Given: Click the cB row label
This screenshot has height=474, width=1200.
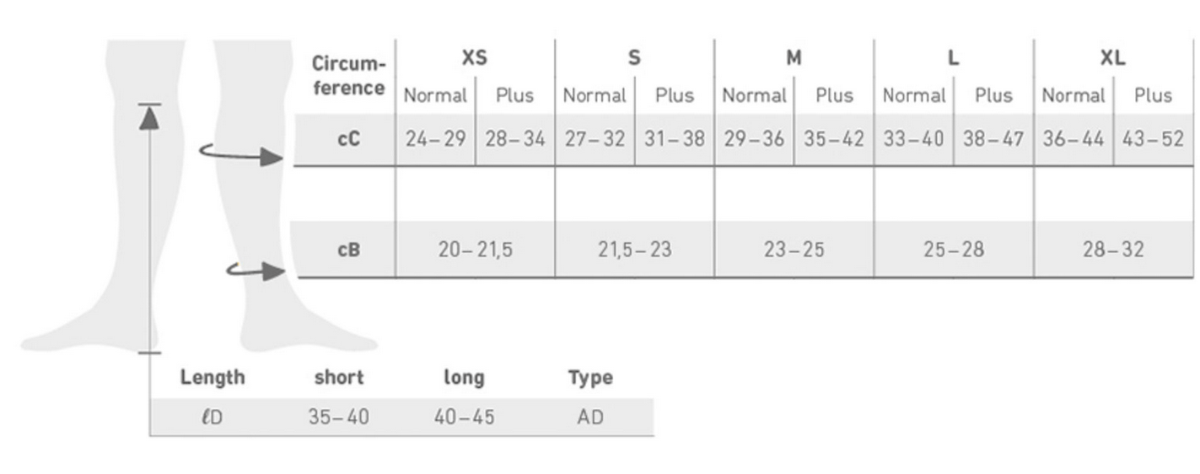Looking at the screenshot, I should click(x=348, y=250).
